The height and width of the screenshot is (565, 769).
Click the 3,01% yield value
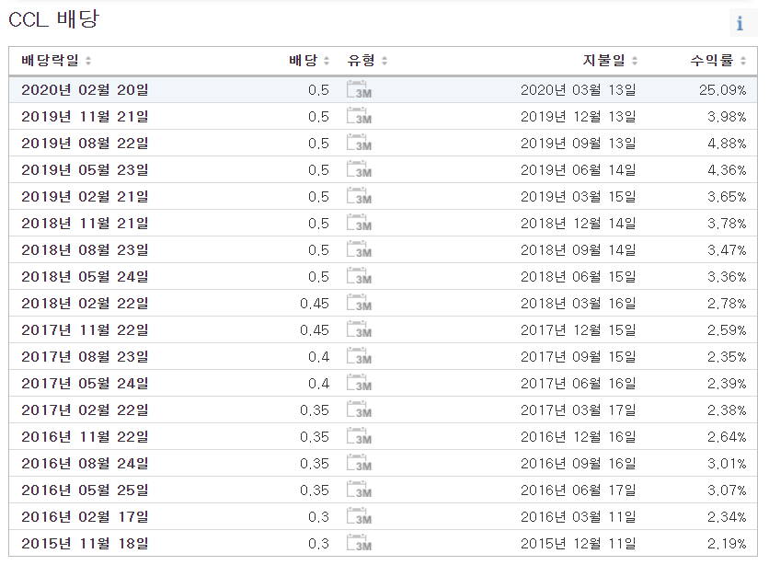[727, 463]
